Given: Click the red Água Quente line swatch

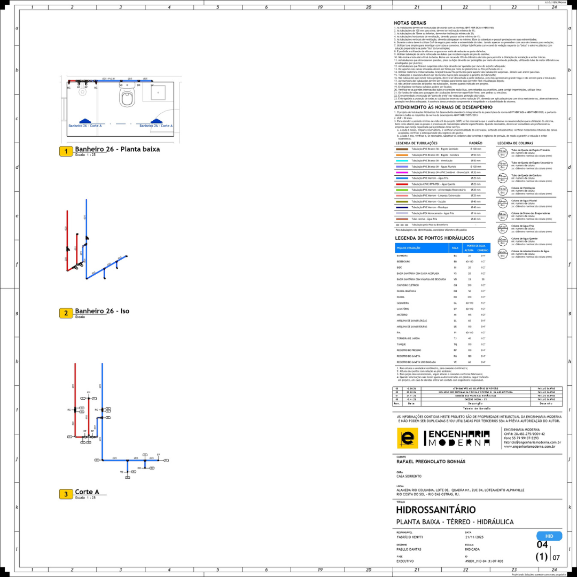Looking at the screenshot, I should tap(402, 184).
